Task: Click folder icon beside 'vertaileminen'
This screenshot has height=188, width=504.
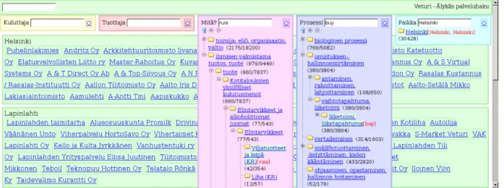Action: pyautogui.click(x=310, y=137)
